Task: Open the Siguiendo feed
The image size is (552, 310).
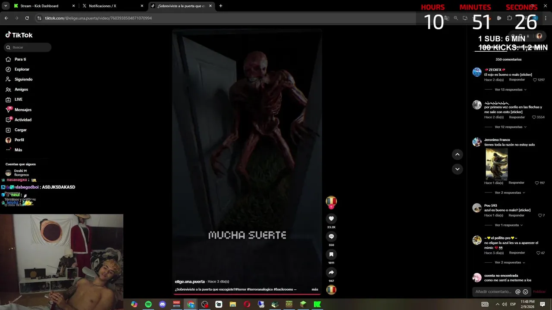Action: 19,79
